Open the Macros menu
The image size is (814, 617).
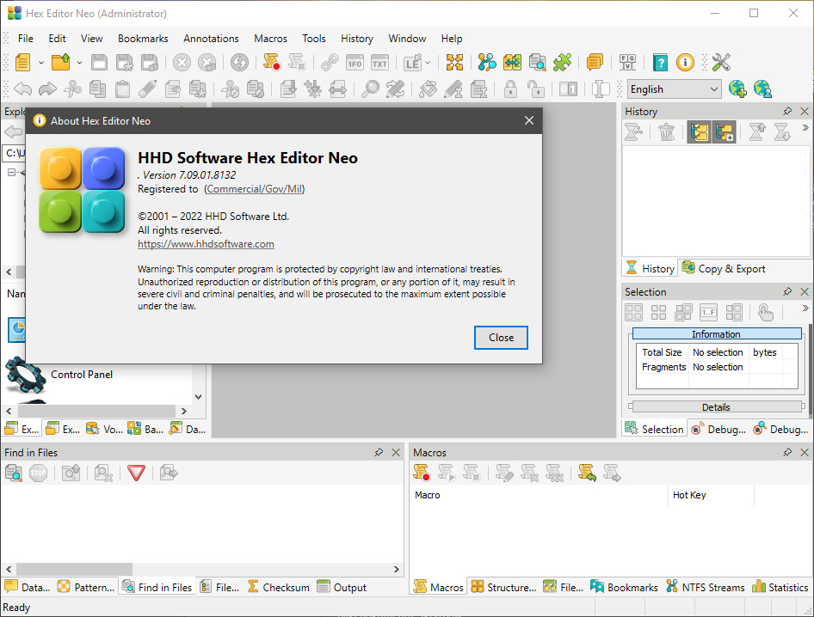coord(270,39)
